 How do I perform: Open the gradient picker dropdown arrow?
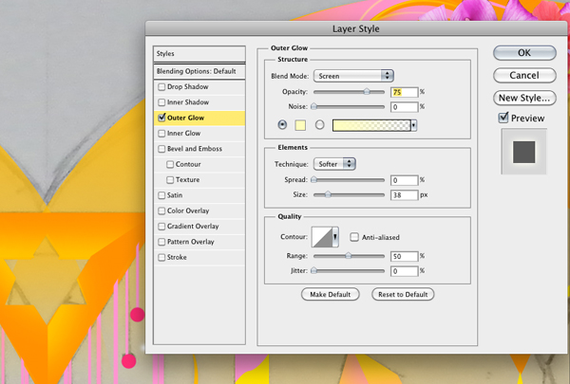(x=413, y=125)
